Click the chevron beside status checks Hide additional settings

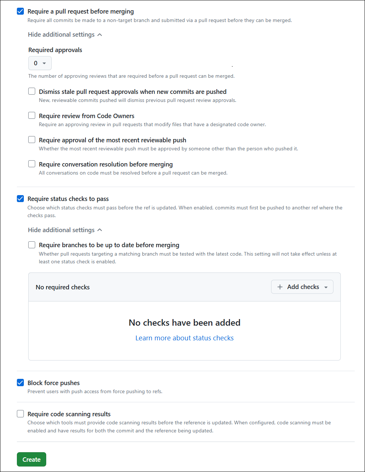tap(99, 230)
